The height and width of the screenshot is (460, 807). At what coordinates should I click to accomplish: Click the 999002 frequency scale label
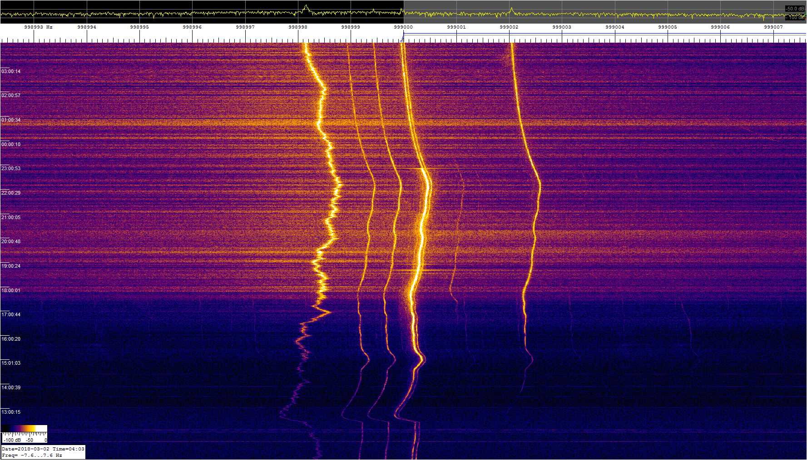click(x=509, y=27)
